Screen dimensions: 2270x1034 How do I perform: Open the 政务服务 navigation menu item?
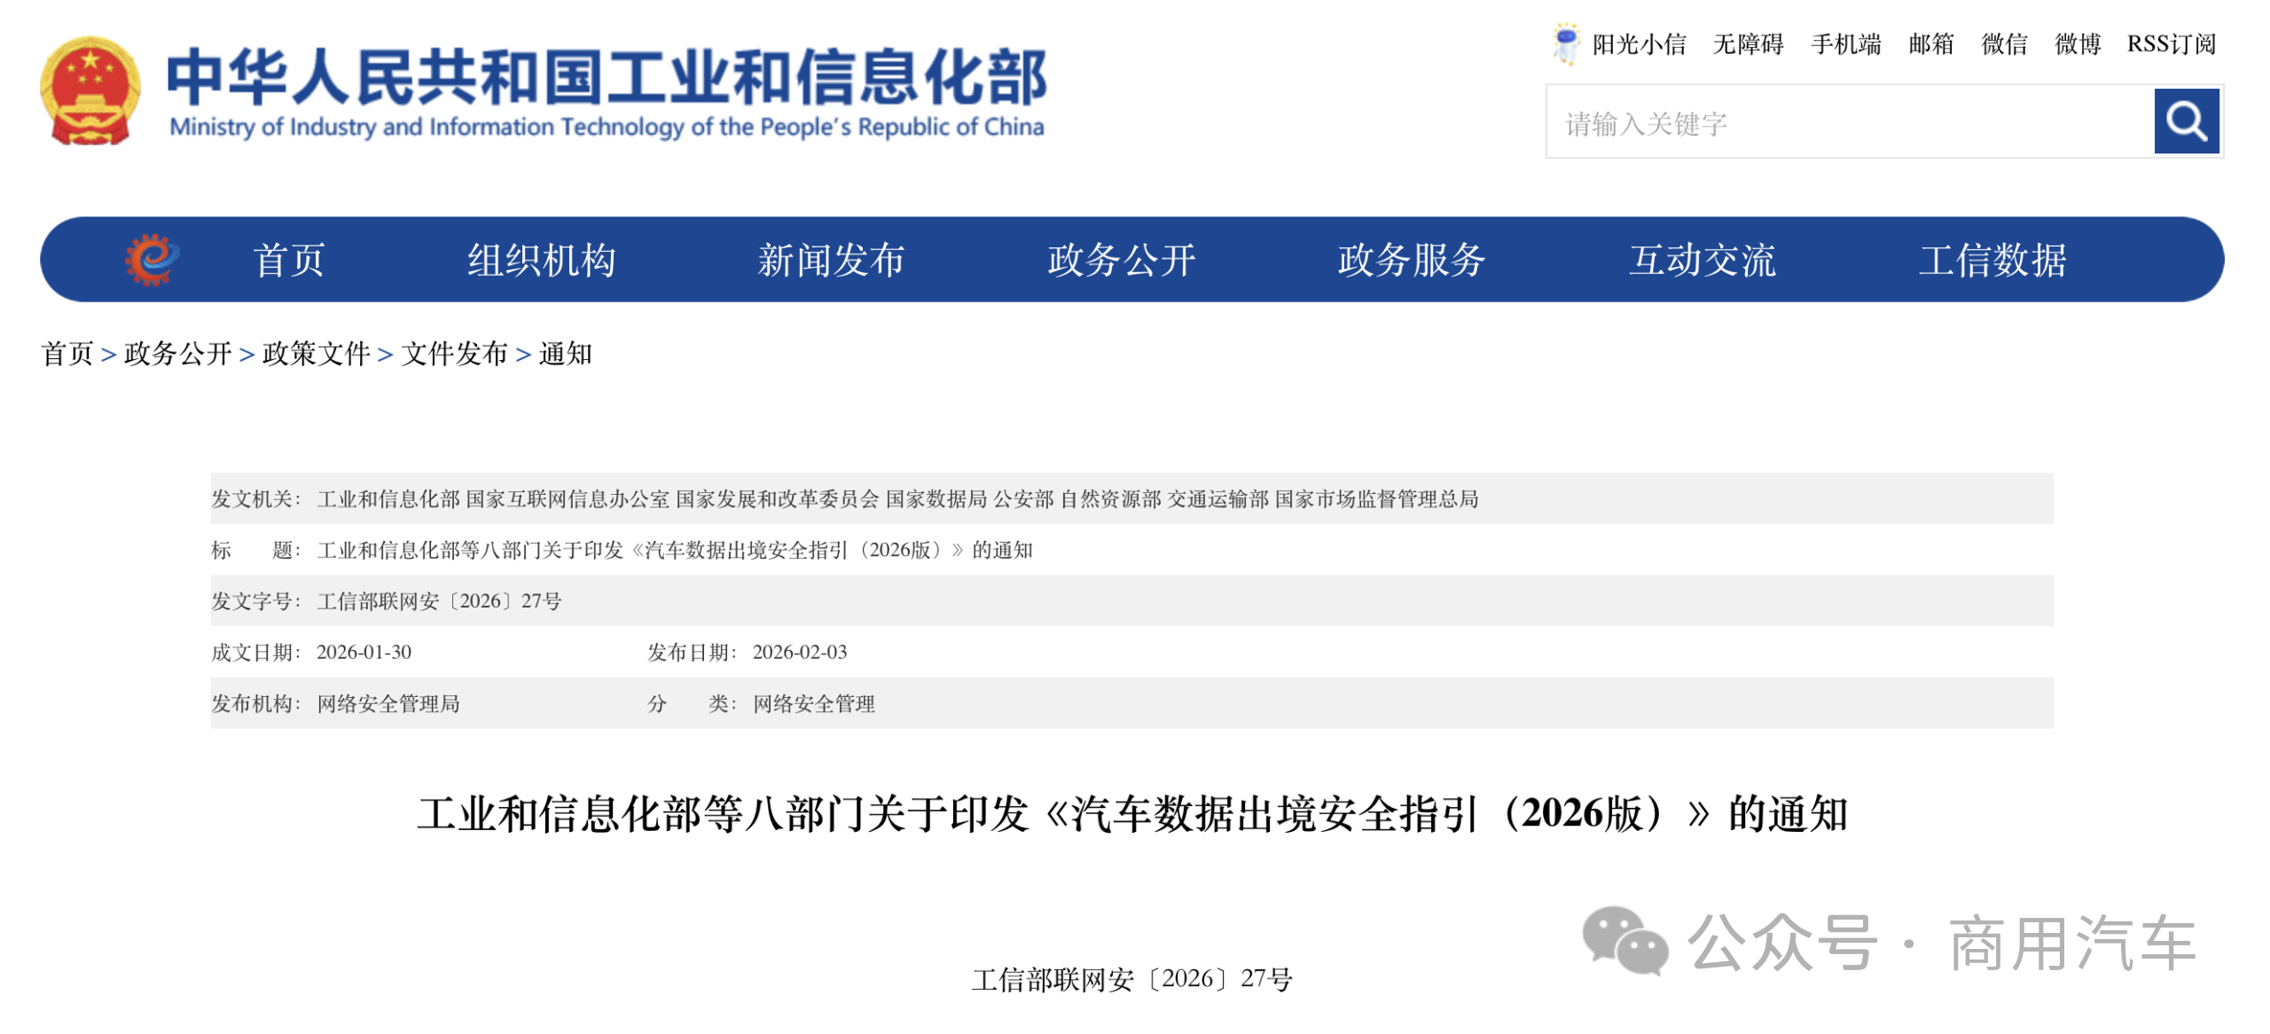tap(1411, 260)
